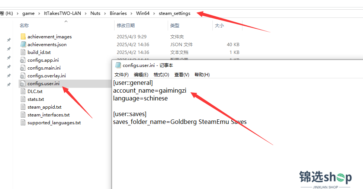The width and height of the screenshot is (363, 189).
Task: Expand the chevron after game in the address bar
Action: click(39, 13)
